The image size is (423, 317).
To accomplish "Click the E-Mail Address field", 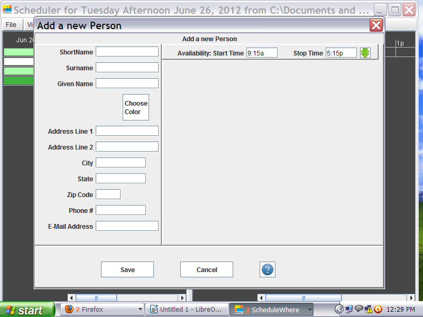I will tap(127, 226).
